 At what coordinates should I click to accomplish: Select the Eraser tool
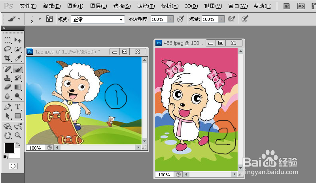tap(8, 87)
